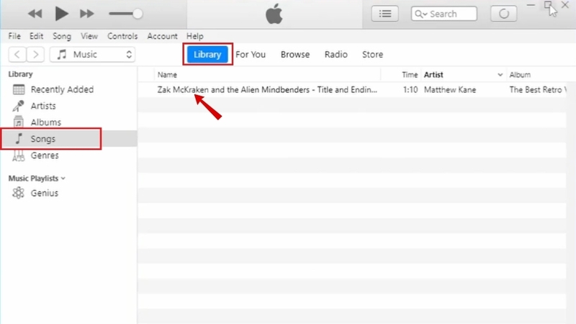576x324 pixels.
Task: Click the rewind previous track button
Action: pos(35,14)
